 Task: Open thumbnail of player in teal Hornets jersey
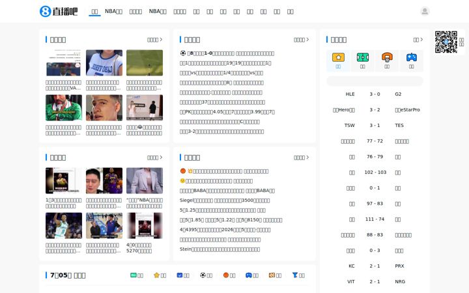[x=64, y=225]
